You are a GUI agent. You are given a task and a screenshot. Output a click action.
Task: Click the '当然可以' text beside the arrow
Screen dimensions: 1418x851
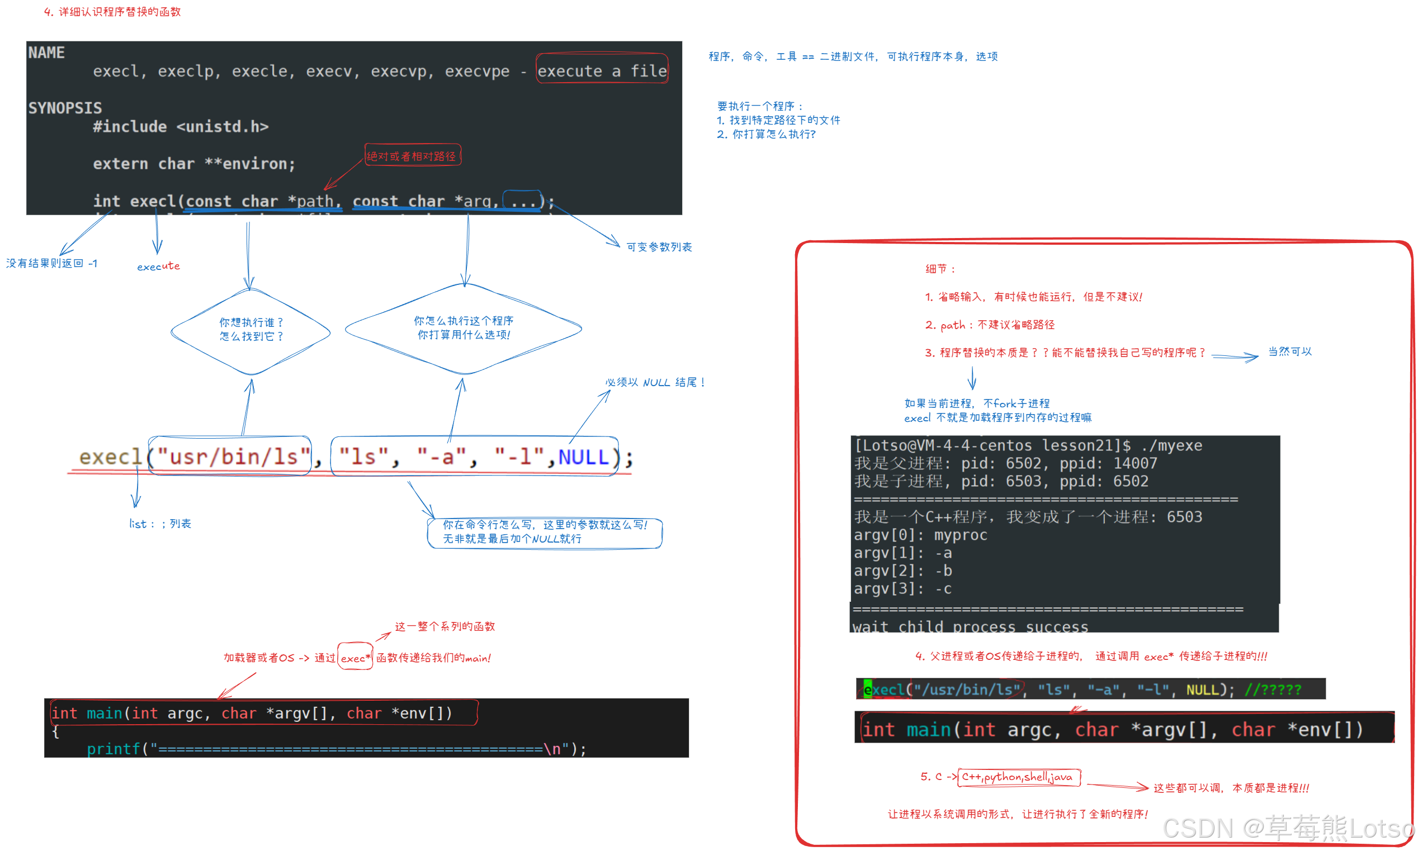(1289, 351)
